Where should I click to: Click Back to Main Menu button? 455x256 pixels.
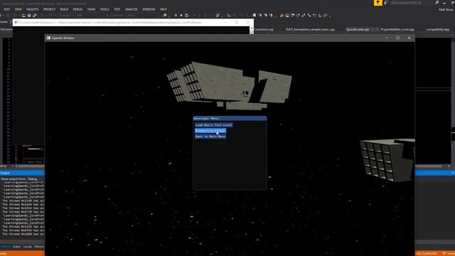210,137
